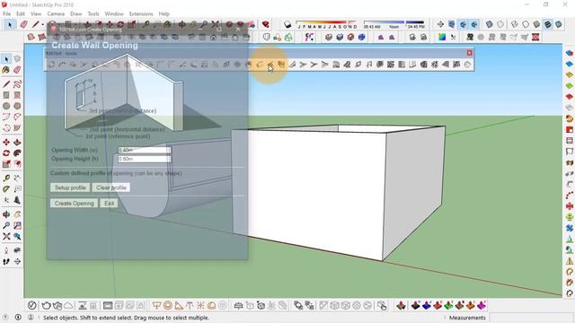Image resolution: width=575 pixels, height=323 pixels.
Task: Toggle Show/Hide Shadows button
Action: click(287, 24)
